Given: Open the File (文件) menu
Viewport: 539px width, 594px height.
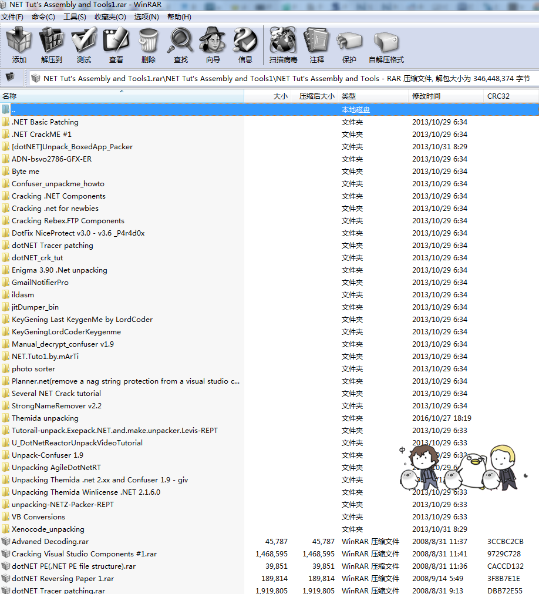Looking at the screenshot, I should point(12,17).
